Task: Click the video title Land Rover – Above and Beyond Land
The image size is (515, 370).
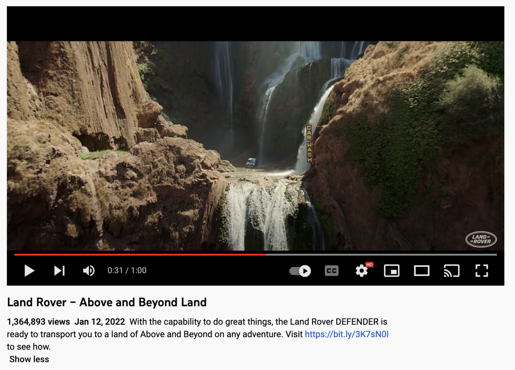Action: point(107,302)
